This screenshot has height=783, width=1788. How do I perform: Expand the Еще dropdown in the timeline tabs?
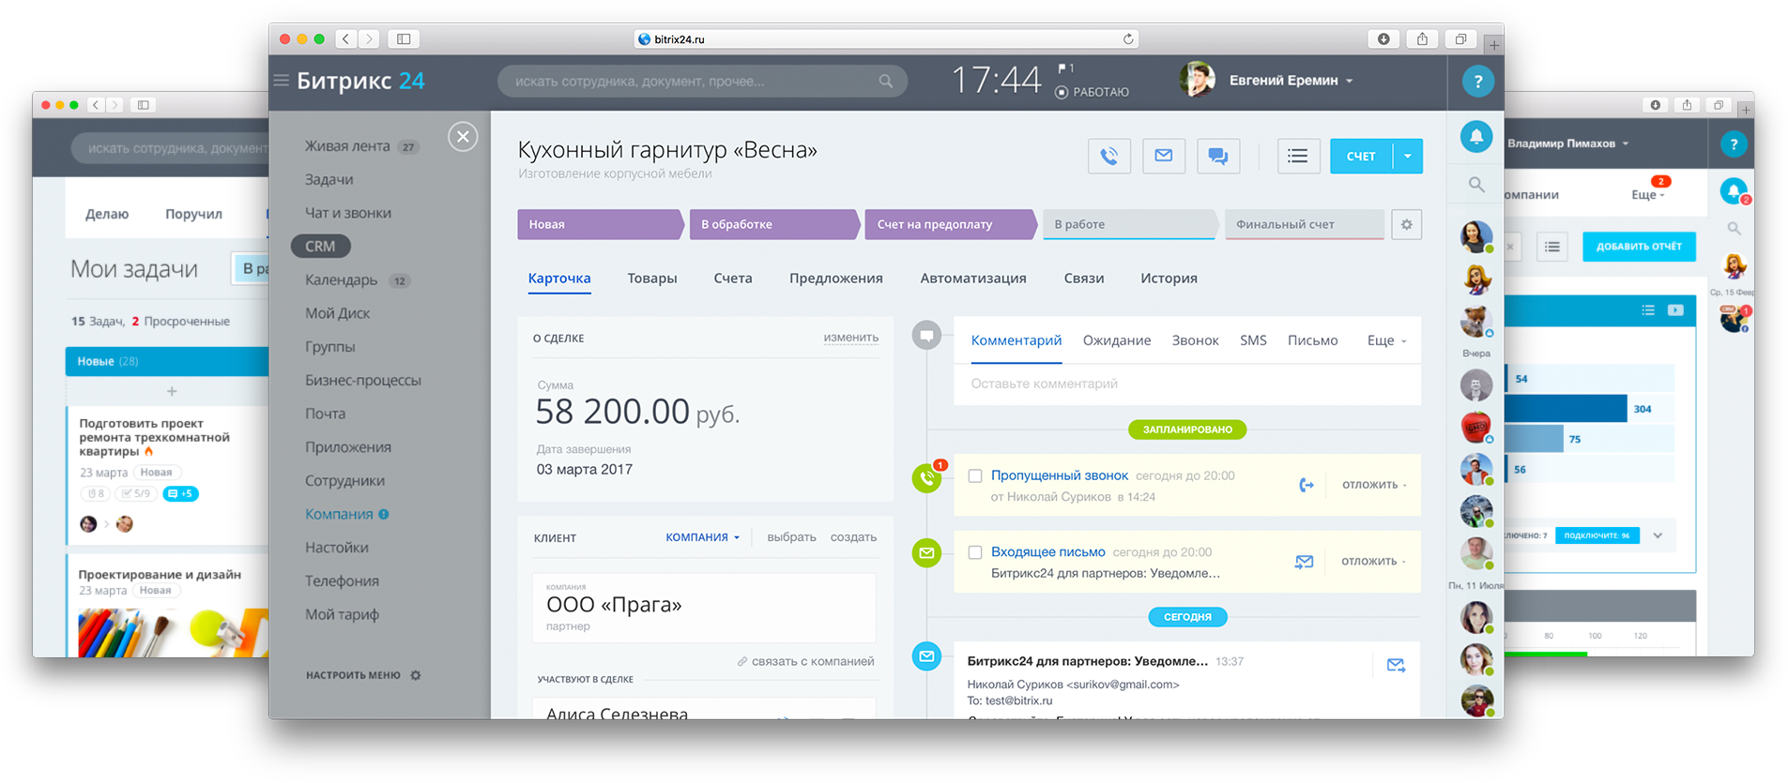(1387, 340)
